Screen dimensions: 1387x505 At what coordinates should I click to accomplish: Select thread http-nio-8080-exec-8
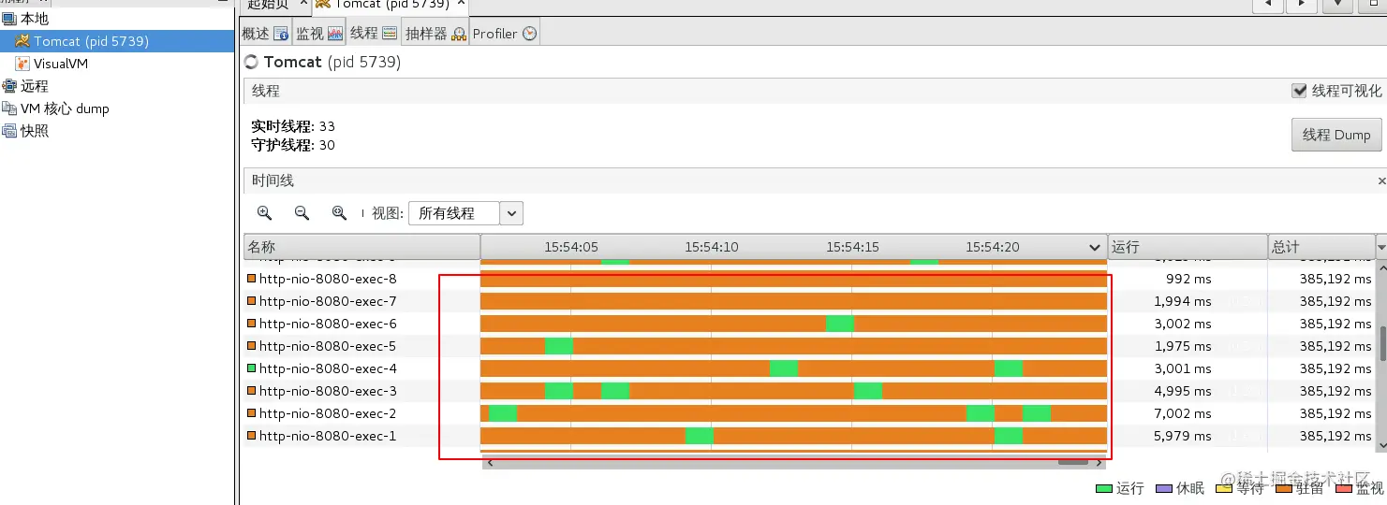[328, 279]
